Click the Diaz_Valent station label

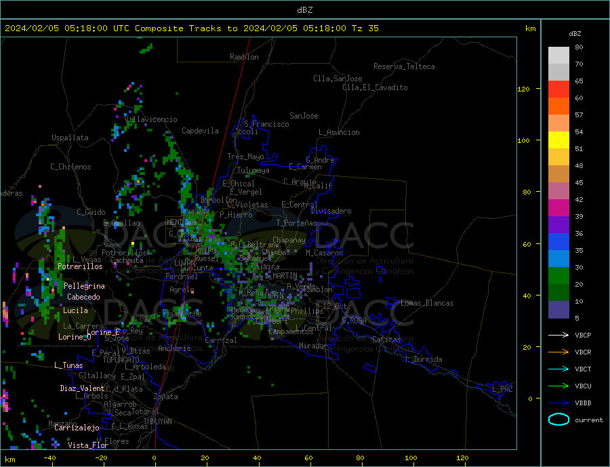tap(82, 388)
